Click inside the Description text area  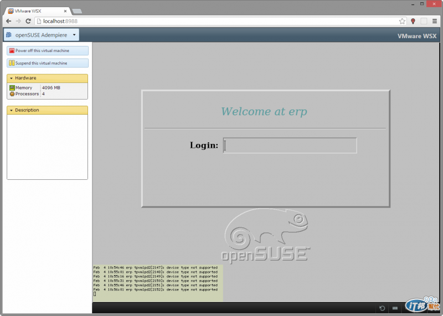[x=47, y=147]
